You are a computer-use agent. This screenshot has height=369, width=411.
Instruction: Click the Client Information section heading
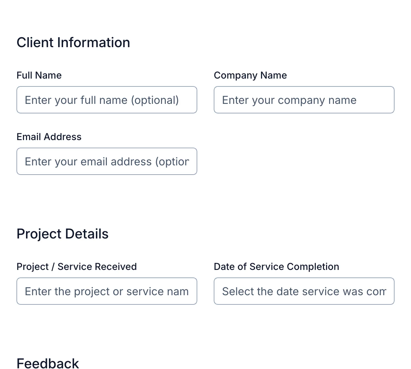[73, 42]
